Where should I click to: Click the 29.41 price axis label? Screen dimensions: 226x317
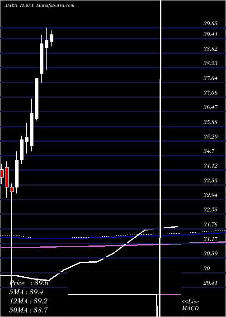[211, 283]
